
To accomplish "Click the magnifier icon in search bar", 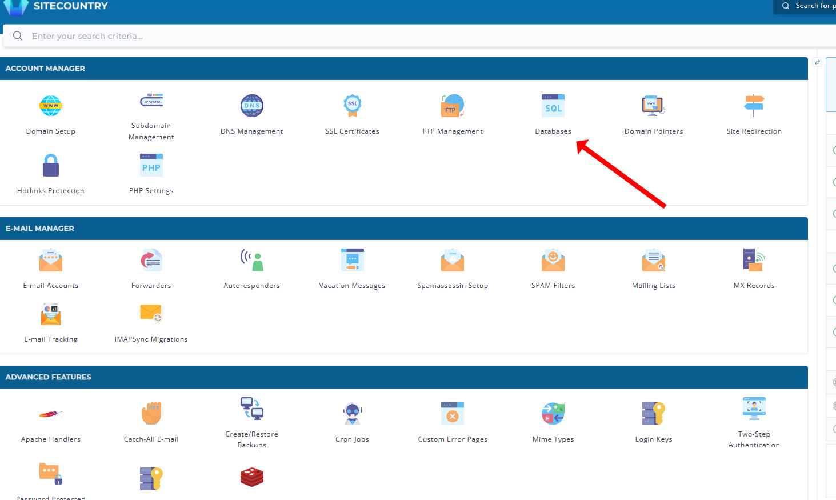I will pyautogui.click(x=18, y=36).
